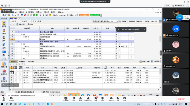Click 结束会议 button
Image resolution: width=190 pixels, height=106 pixels.
(181, 99)
